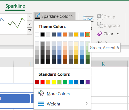The height and width of the screenshot is (110, 129).
Task: Select the gold theme color swatch
Action: pos(76,34)
